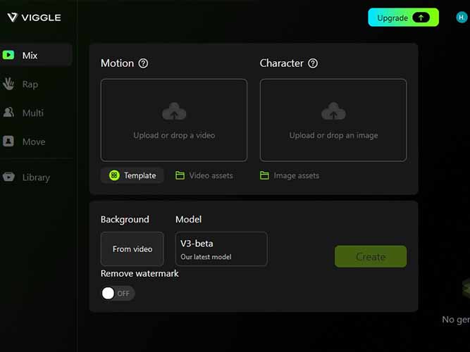Click the Viggle logo icon
The height and width of the screenshot is (352, 470).
pos(12,18)
